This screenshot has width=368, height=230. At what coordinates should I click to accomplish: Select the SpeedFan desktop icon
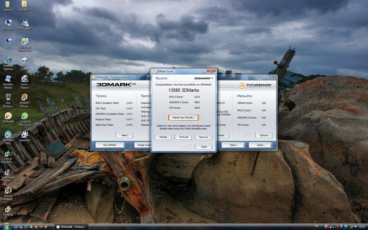25,136
